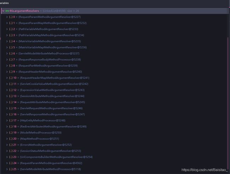Viewport: 230px width, 174px height.
Task: Expand entry 23 UriComponentsBuilderMethodArgumentResolver
Action: pyautogui.click(x=7, y=157)
